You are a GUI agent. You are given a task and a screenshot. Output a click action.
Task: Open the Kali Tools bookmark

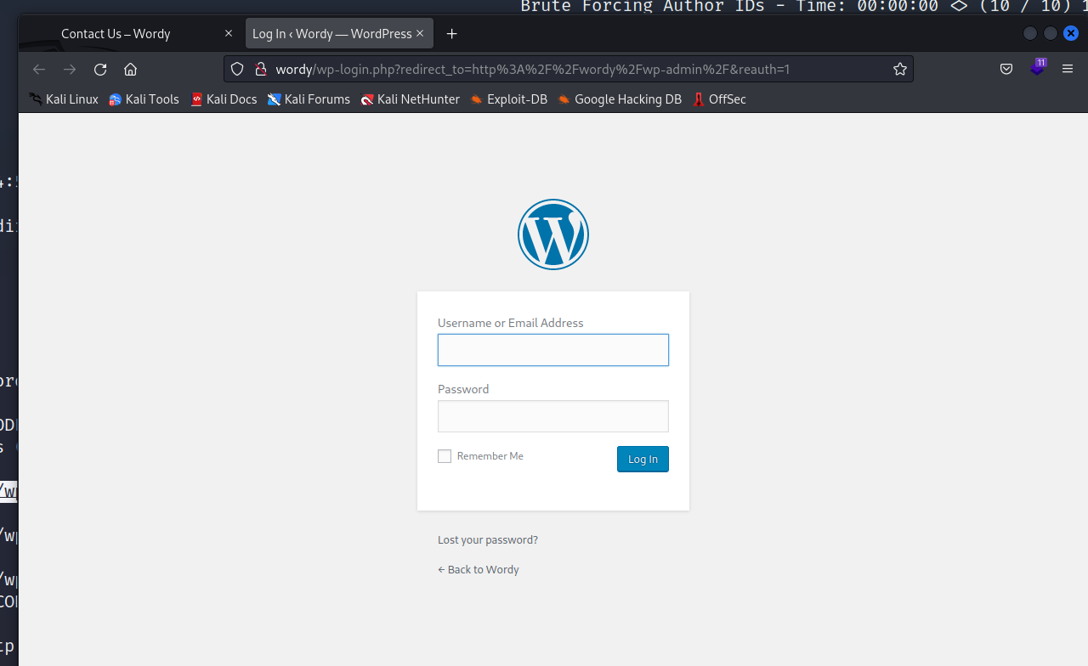point(144,99)
